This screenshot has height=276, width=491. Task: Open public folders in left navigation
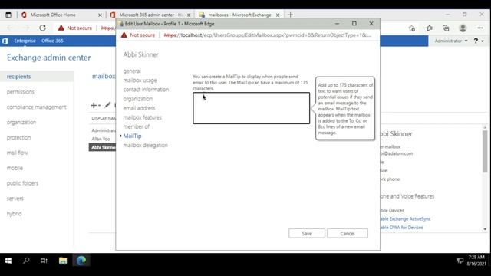(22, 183)
